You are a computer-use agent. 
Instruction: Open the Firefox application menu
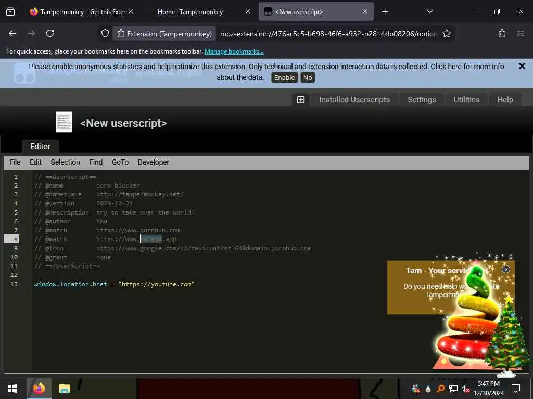520,33
